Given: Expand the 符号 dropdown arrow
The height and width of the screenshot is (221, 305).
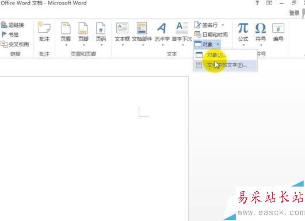Looking at the screenshot, I should [x=261, y=45].
